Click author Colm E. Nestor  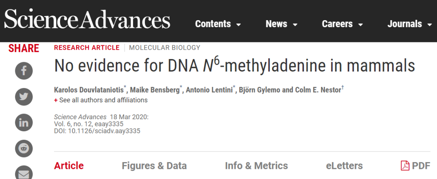pos(318,90)
